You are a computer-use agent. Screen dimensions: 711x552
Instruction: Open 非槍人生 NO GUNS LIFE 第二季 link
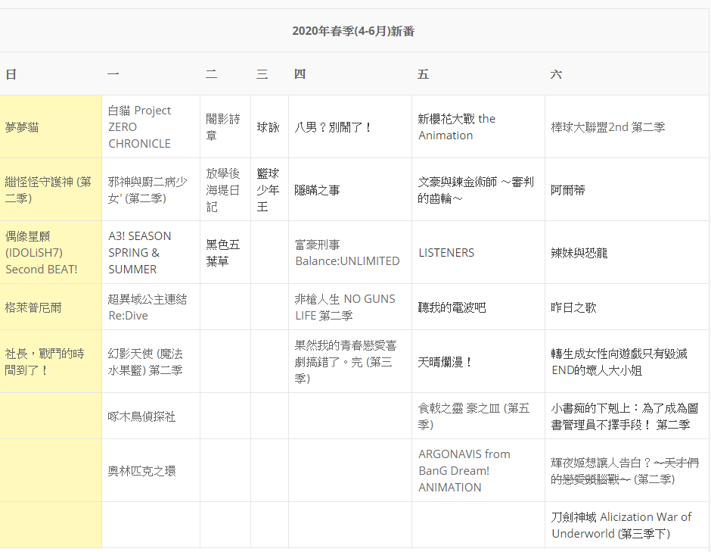[345, 307]
